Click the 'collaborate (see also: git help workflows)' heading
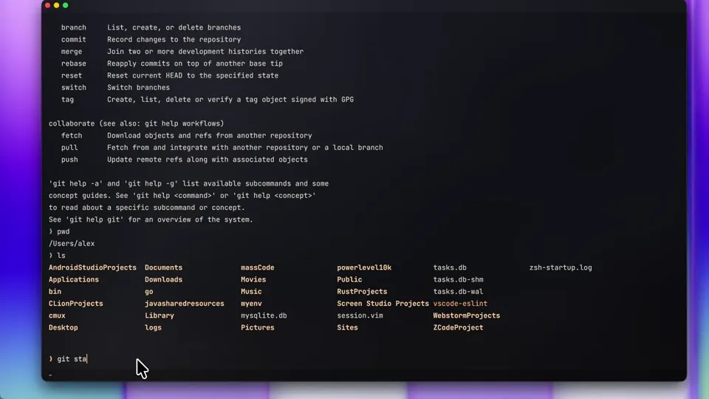This screenshot has width=709, height=399. 136,123
